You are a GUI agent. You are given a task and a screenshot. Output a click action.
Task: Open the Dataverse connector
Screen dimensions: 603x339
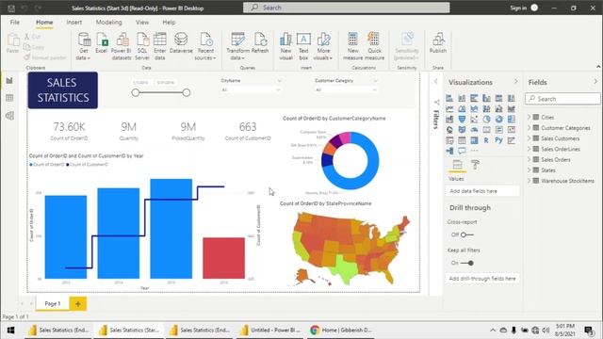click(181, 43)
